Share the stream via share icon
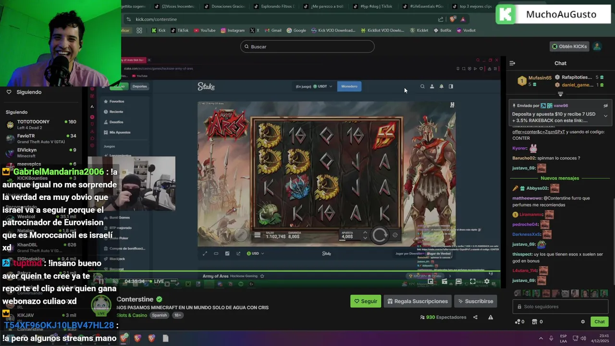The width and height of the screenshot is (615, 346). pos(475,317)
